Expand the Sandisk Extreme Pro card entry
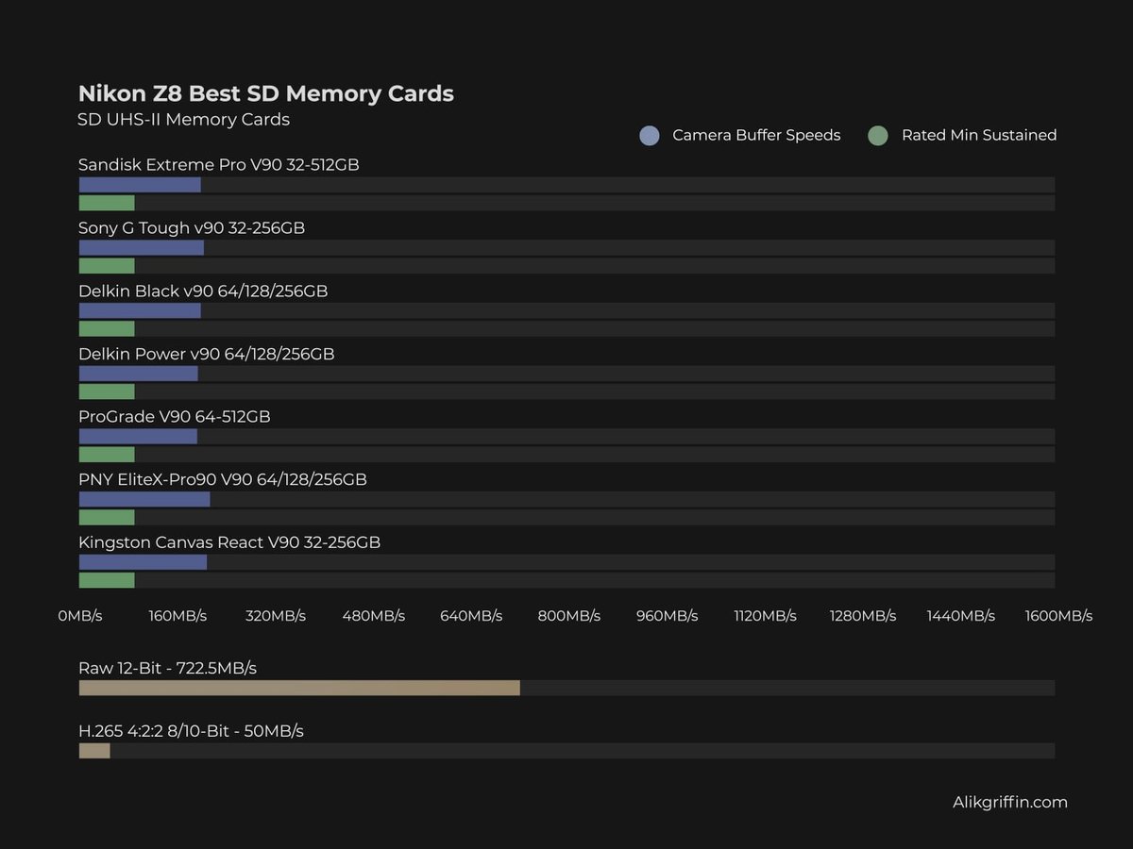 [218, 164]
